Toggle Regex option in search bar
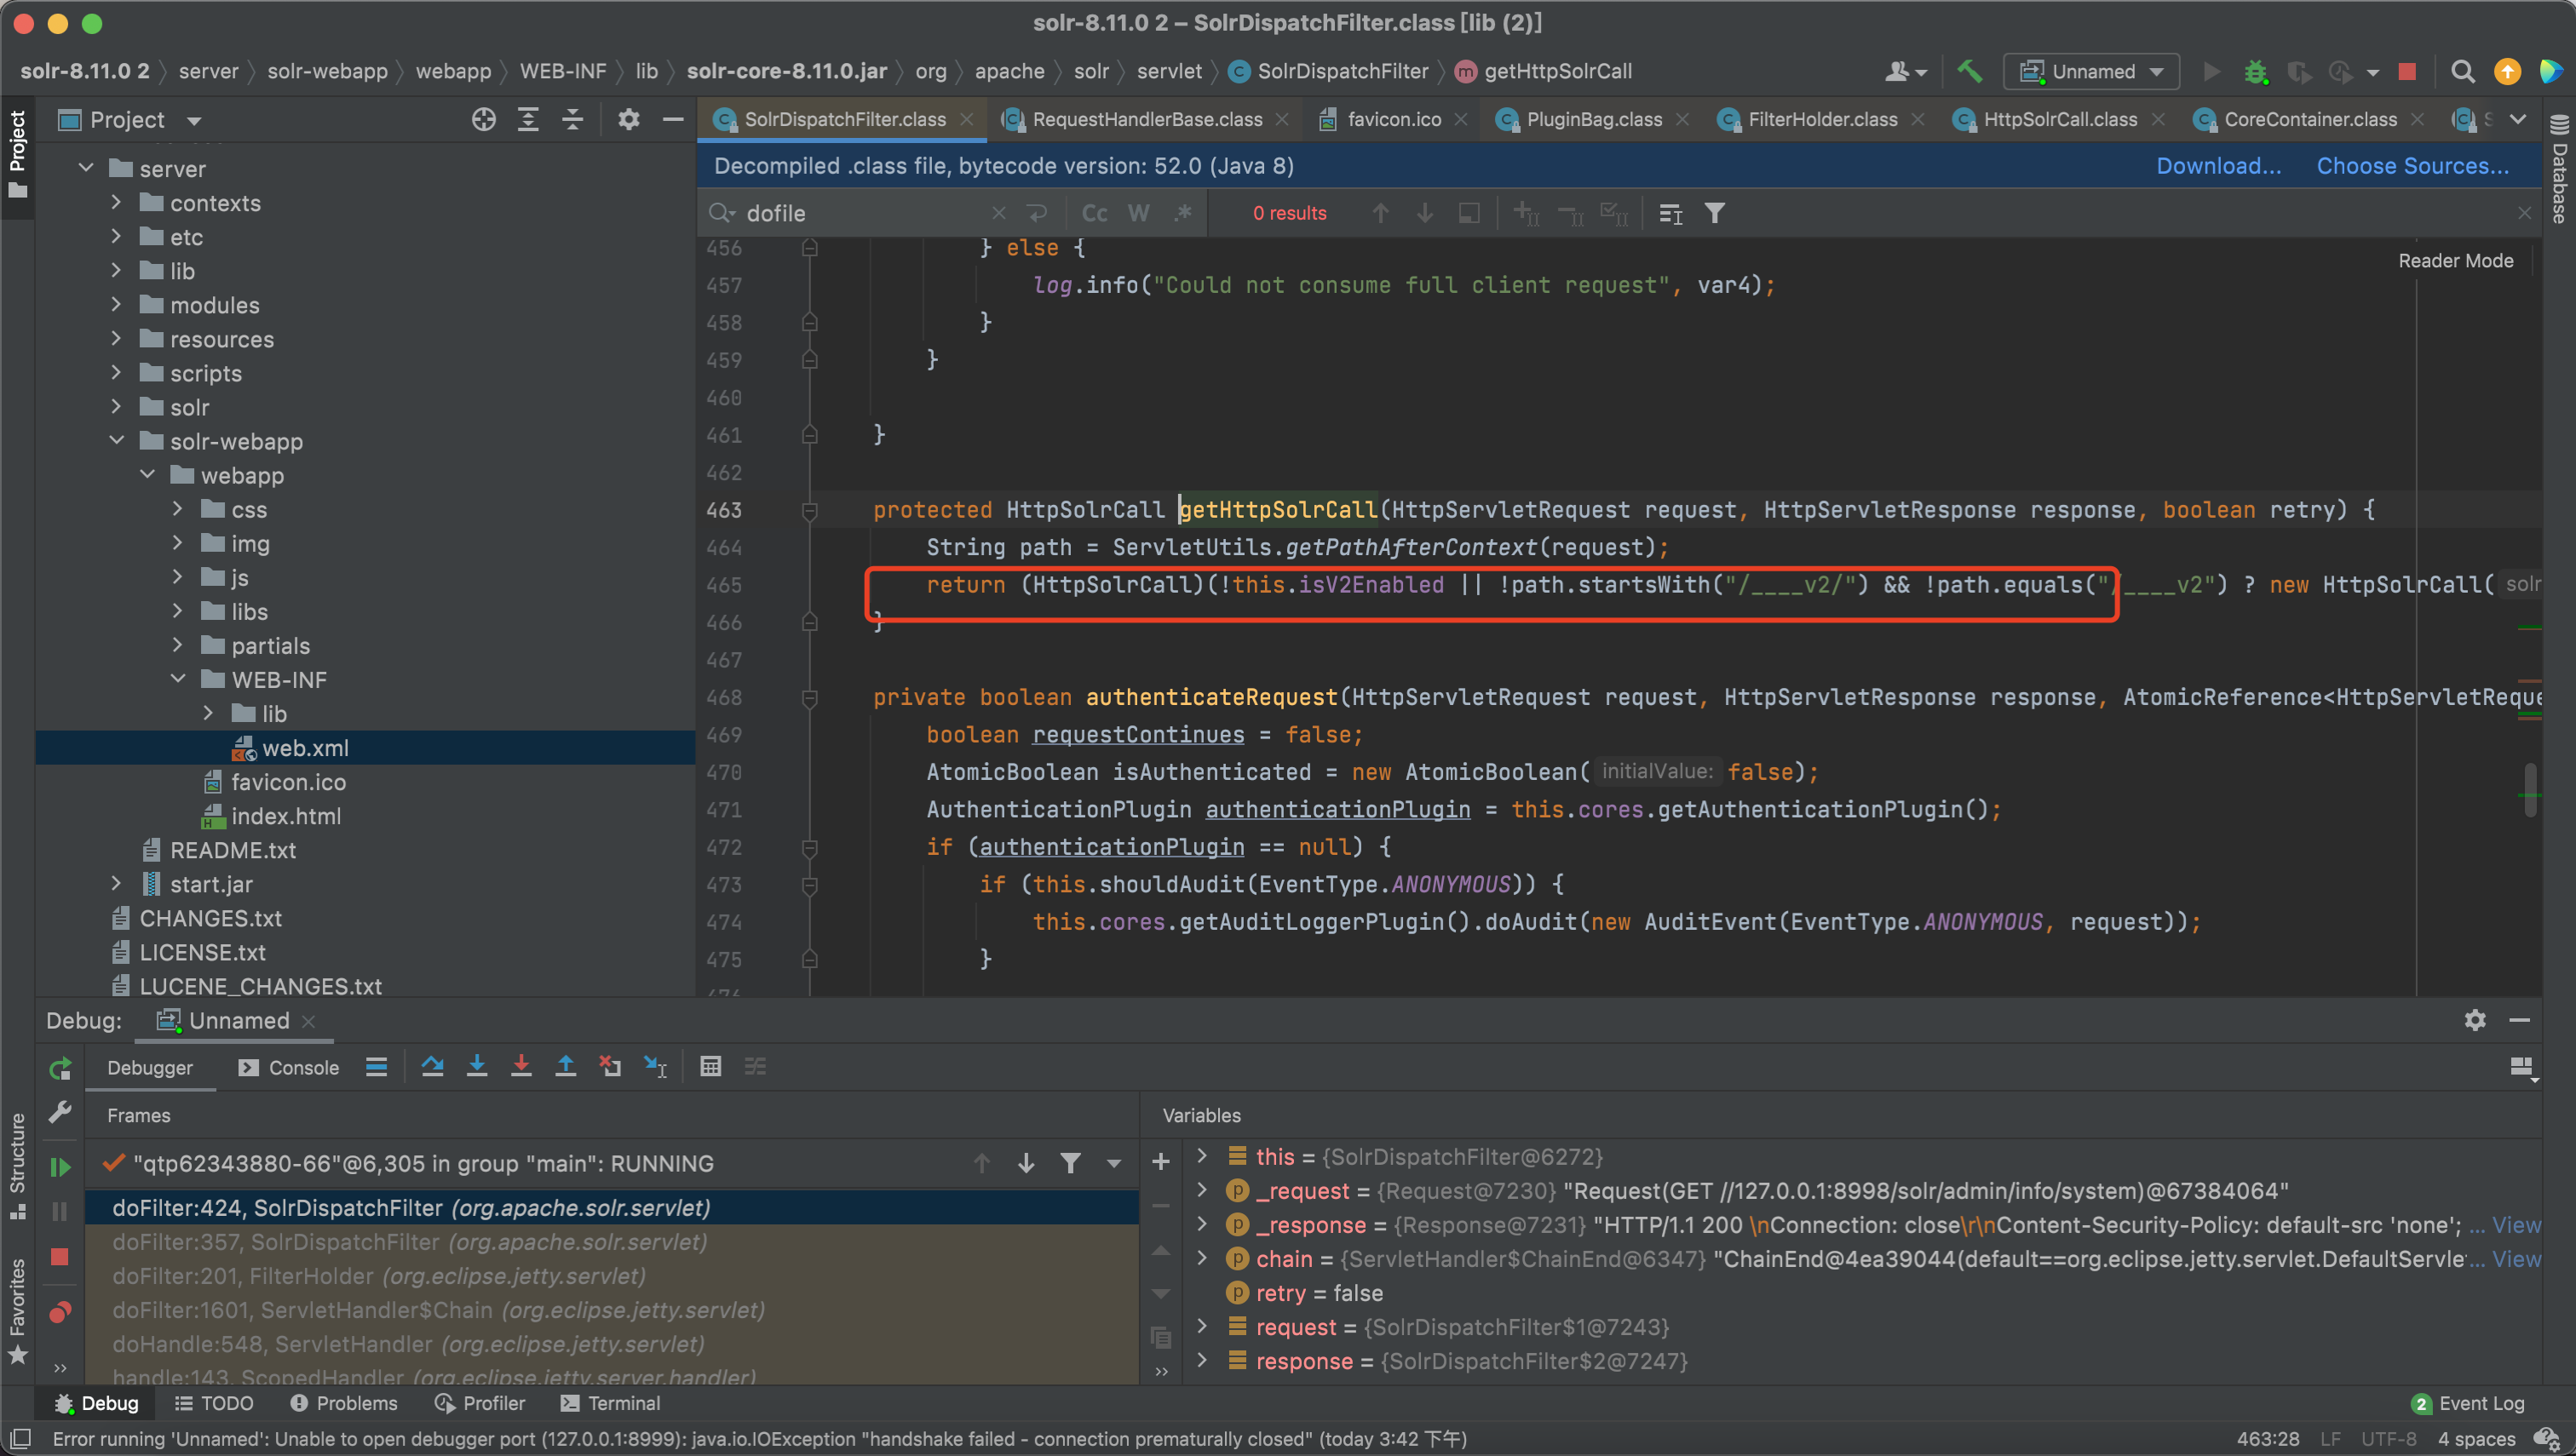This screenshot has height=1456, width=2576. point(1182,213)
